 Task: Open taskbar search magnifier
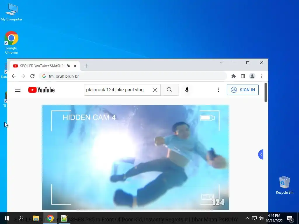point(21,218)
